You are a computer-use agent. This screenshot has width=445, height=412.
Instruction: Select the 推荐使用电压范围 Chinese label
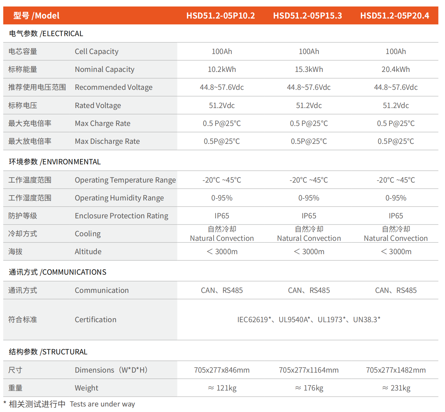click(x=37, y=87)
